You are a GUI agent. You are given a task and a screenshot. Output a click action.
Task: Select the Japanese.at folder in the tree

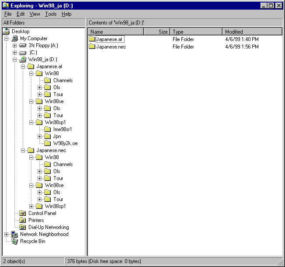[49, 66]
